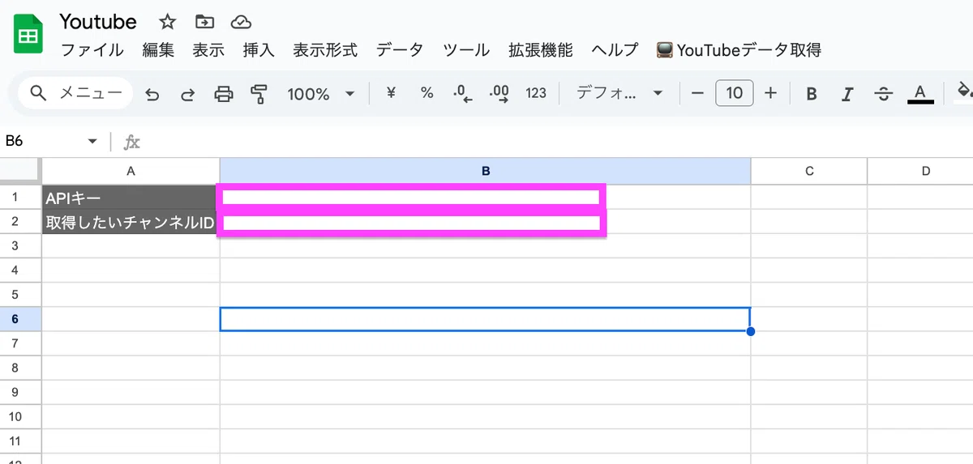Open the text color picker

pos(919,94)
